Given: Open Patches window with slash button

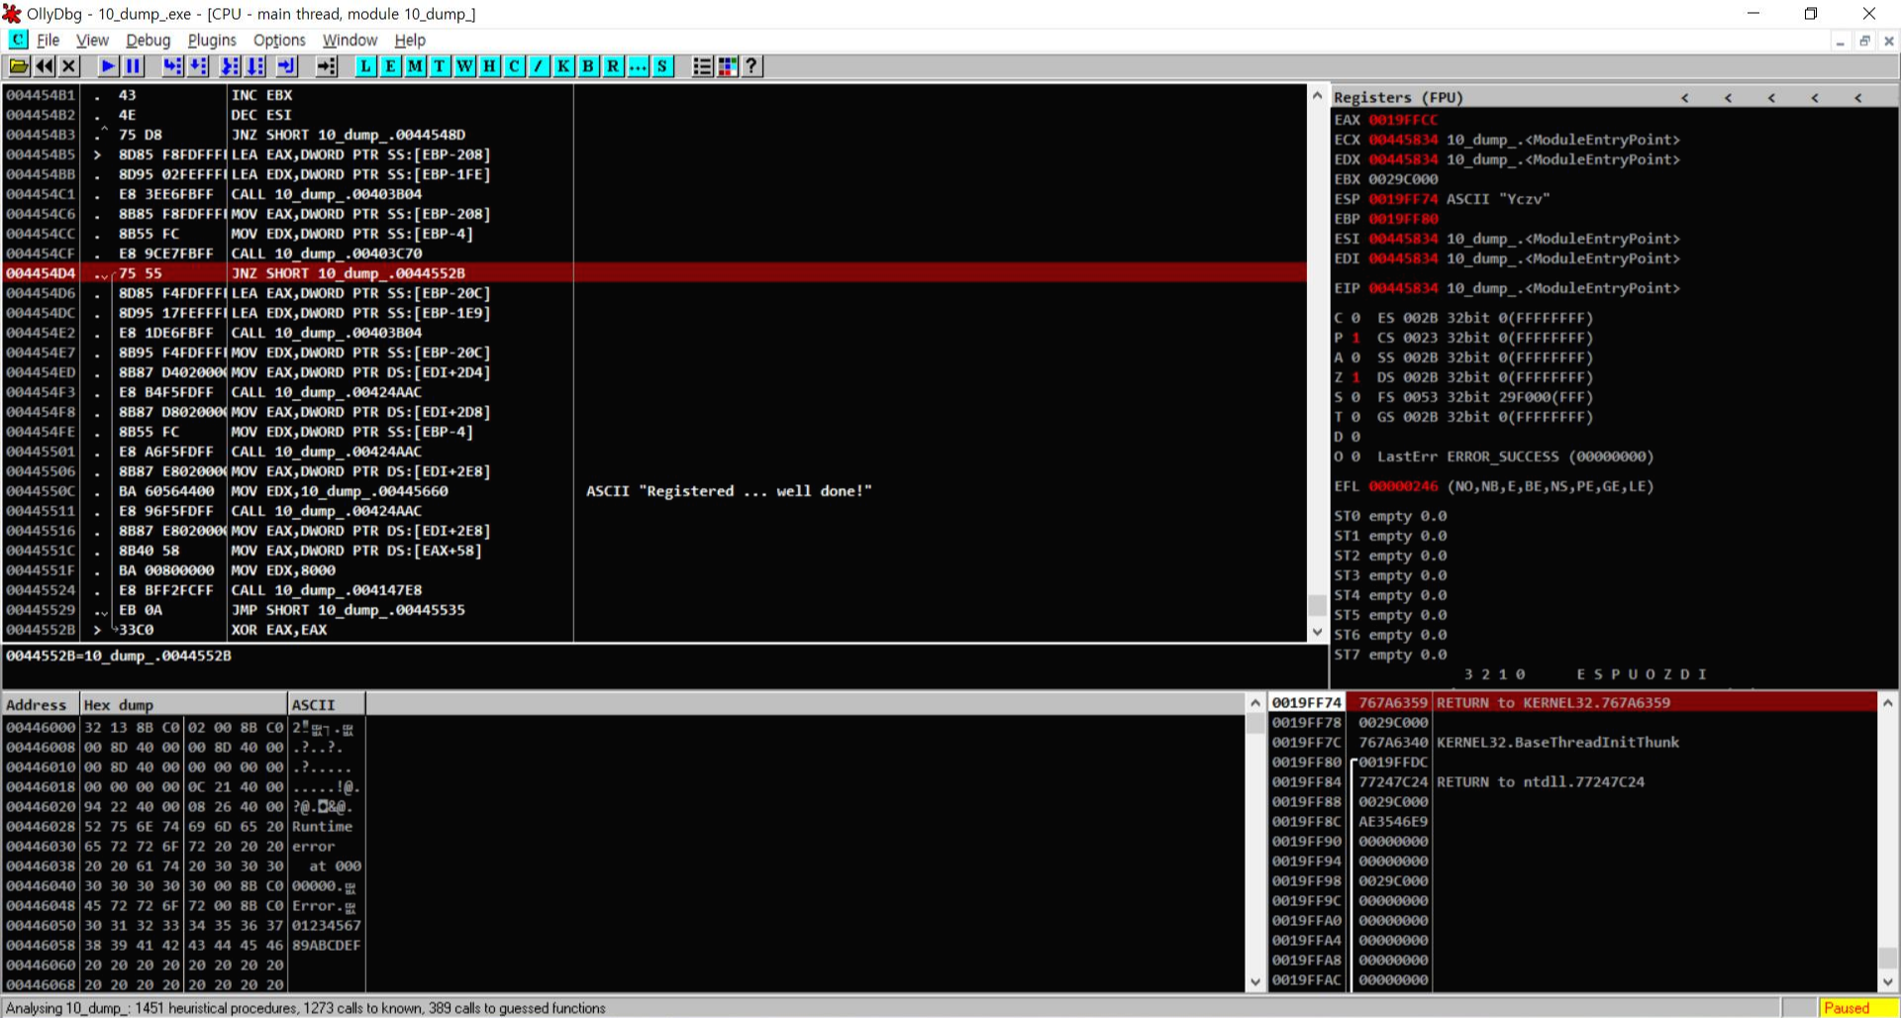Looking at the screenshot, I should 540,66.
